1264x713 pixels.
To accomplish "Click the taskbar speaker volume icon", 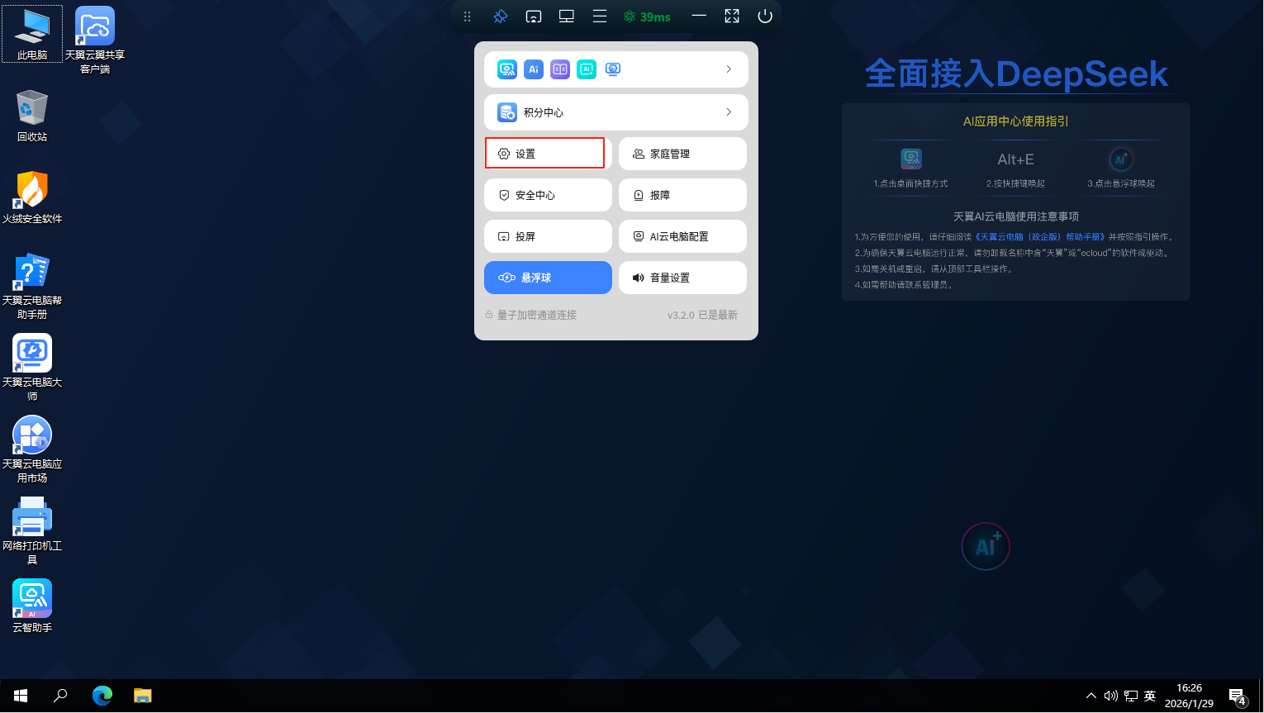I will point(1111,696).
